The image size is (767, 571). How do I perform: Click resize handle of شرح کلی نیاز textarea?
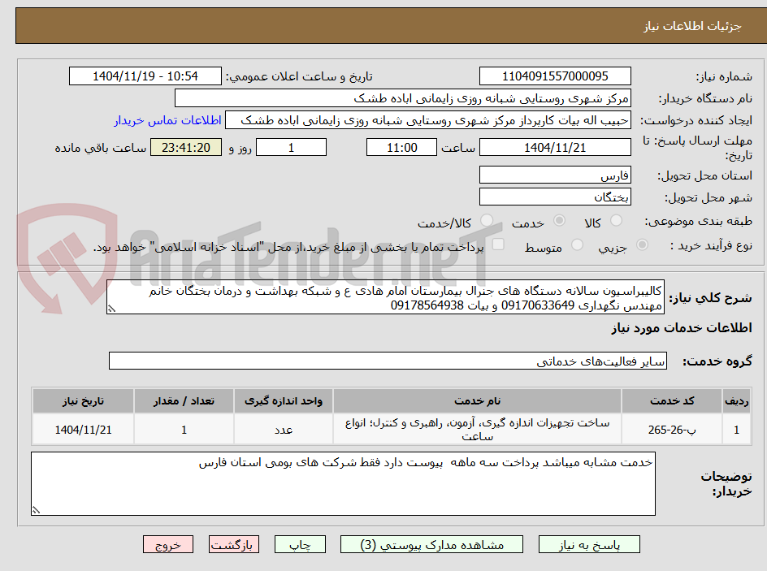click(x=111, y=309)
